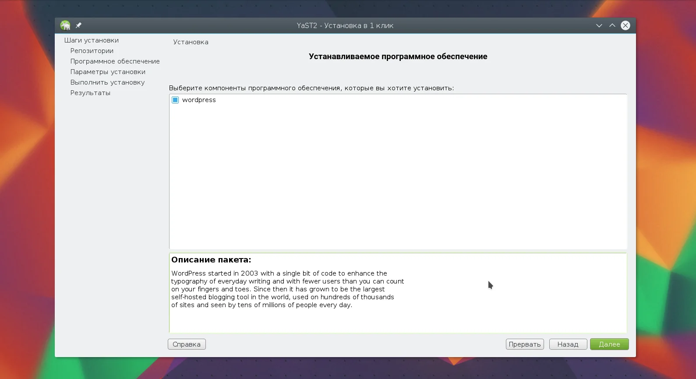Click the Описание пакета heading

(211, 260)
